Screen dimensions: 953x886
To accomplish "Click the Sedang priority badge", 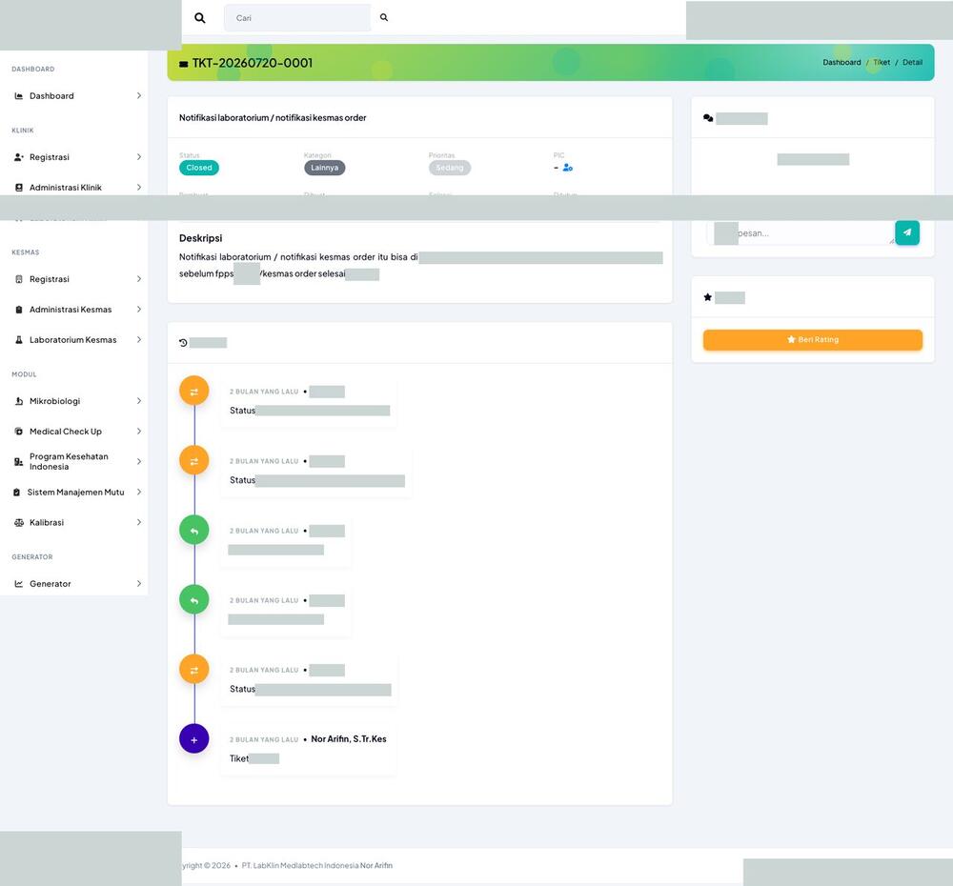I will pos(449,168).
